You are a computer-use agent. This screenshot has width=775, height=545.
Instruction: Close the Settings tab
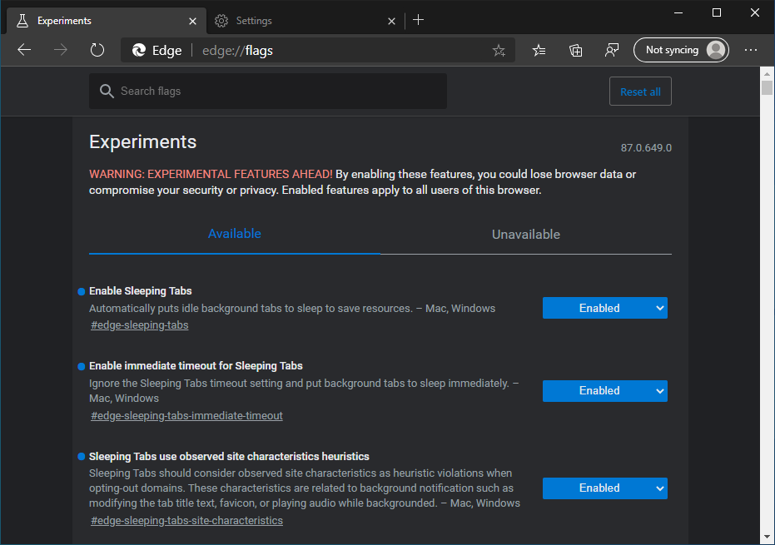[x=391, y=20]
